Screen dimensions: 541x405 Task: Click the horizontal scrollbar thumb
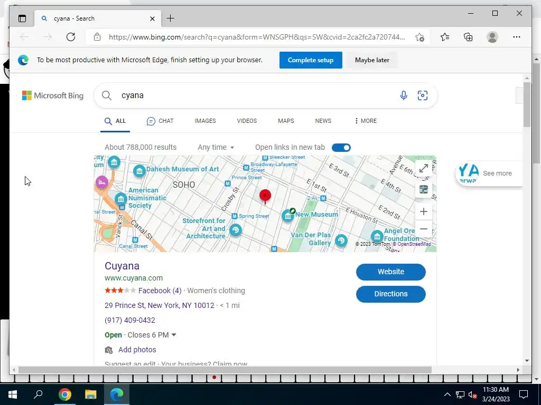225,370
